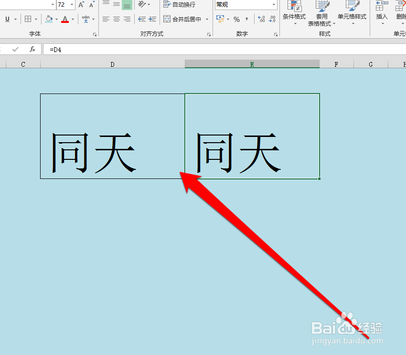The width and height of the screenshot is (406, 355).
Task: Select the Insert (插入) cells command
Action: tap(381, 12)
